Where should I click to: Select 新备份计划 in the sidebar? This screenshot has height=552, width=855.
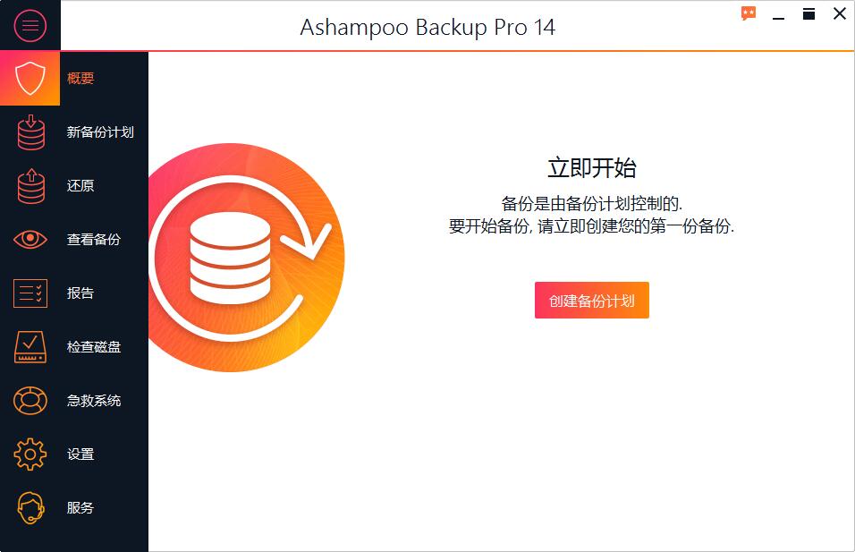coord(100,132)
